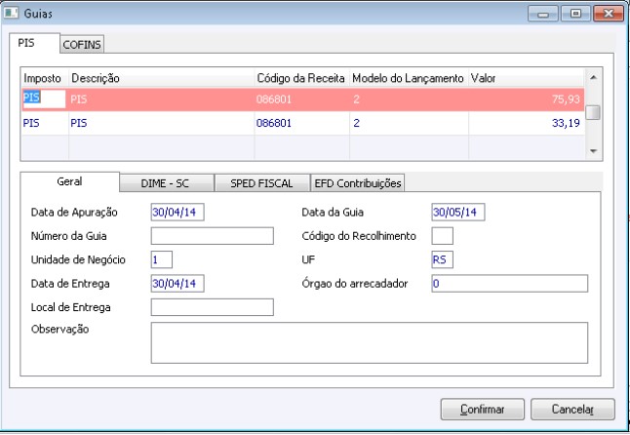Click the scroll up arrow in the tax list
This screenshot has width=630, height=435.
click(593, 77)
